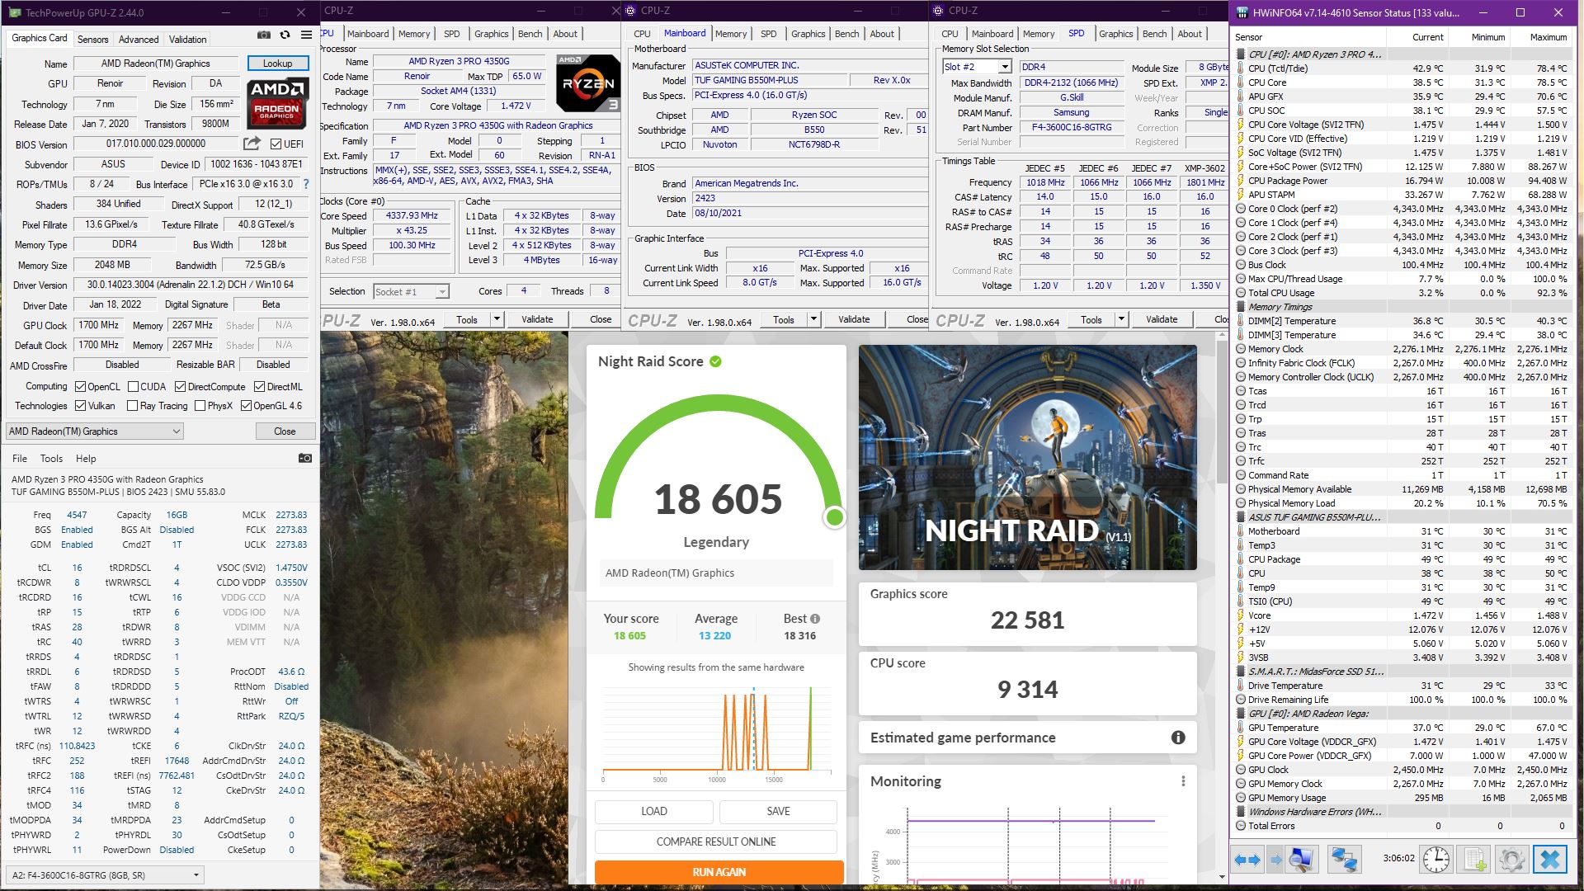
Task: Click GPU-Z refresh icon
Action: pyautogui.click(x=285, y=35)
